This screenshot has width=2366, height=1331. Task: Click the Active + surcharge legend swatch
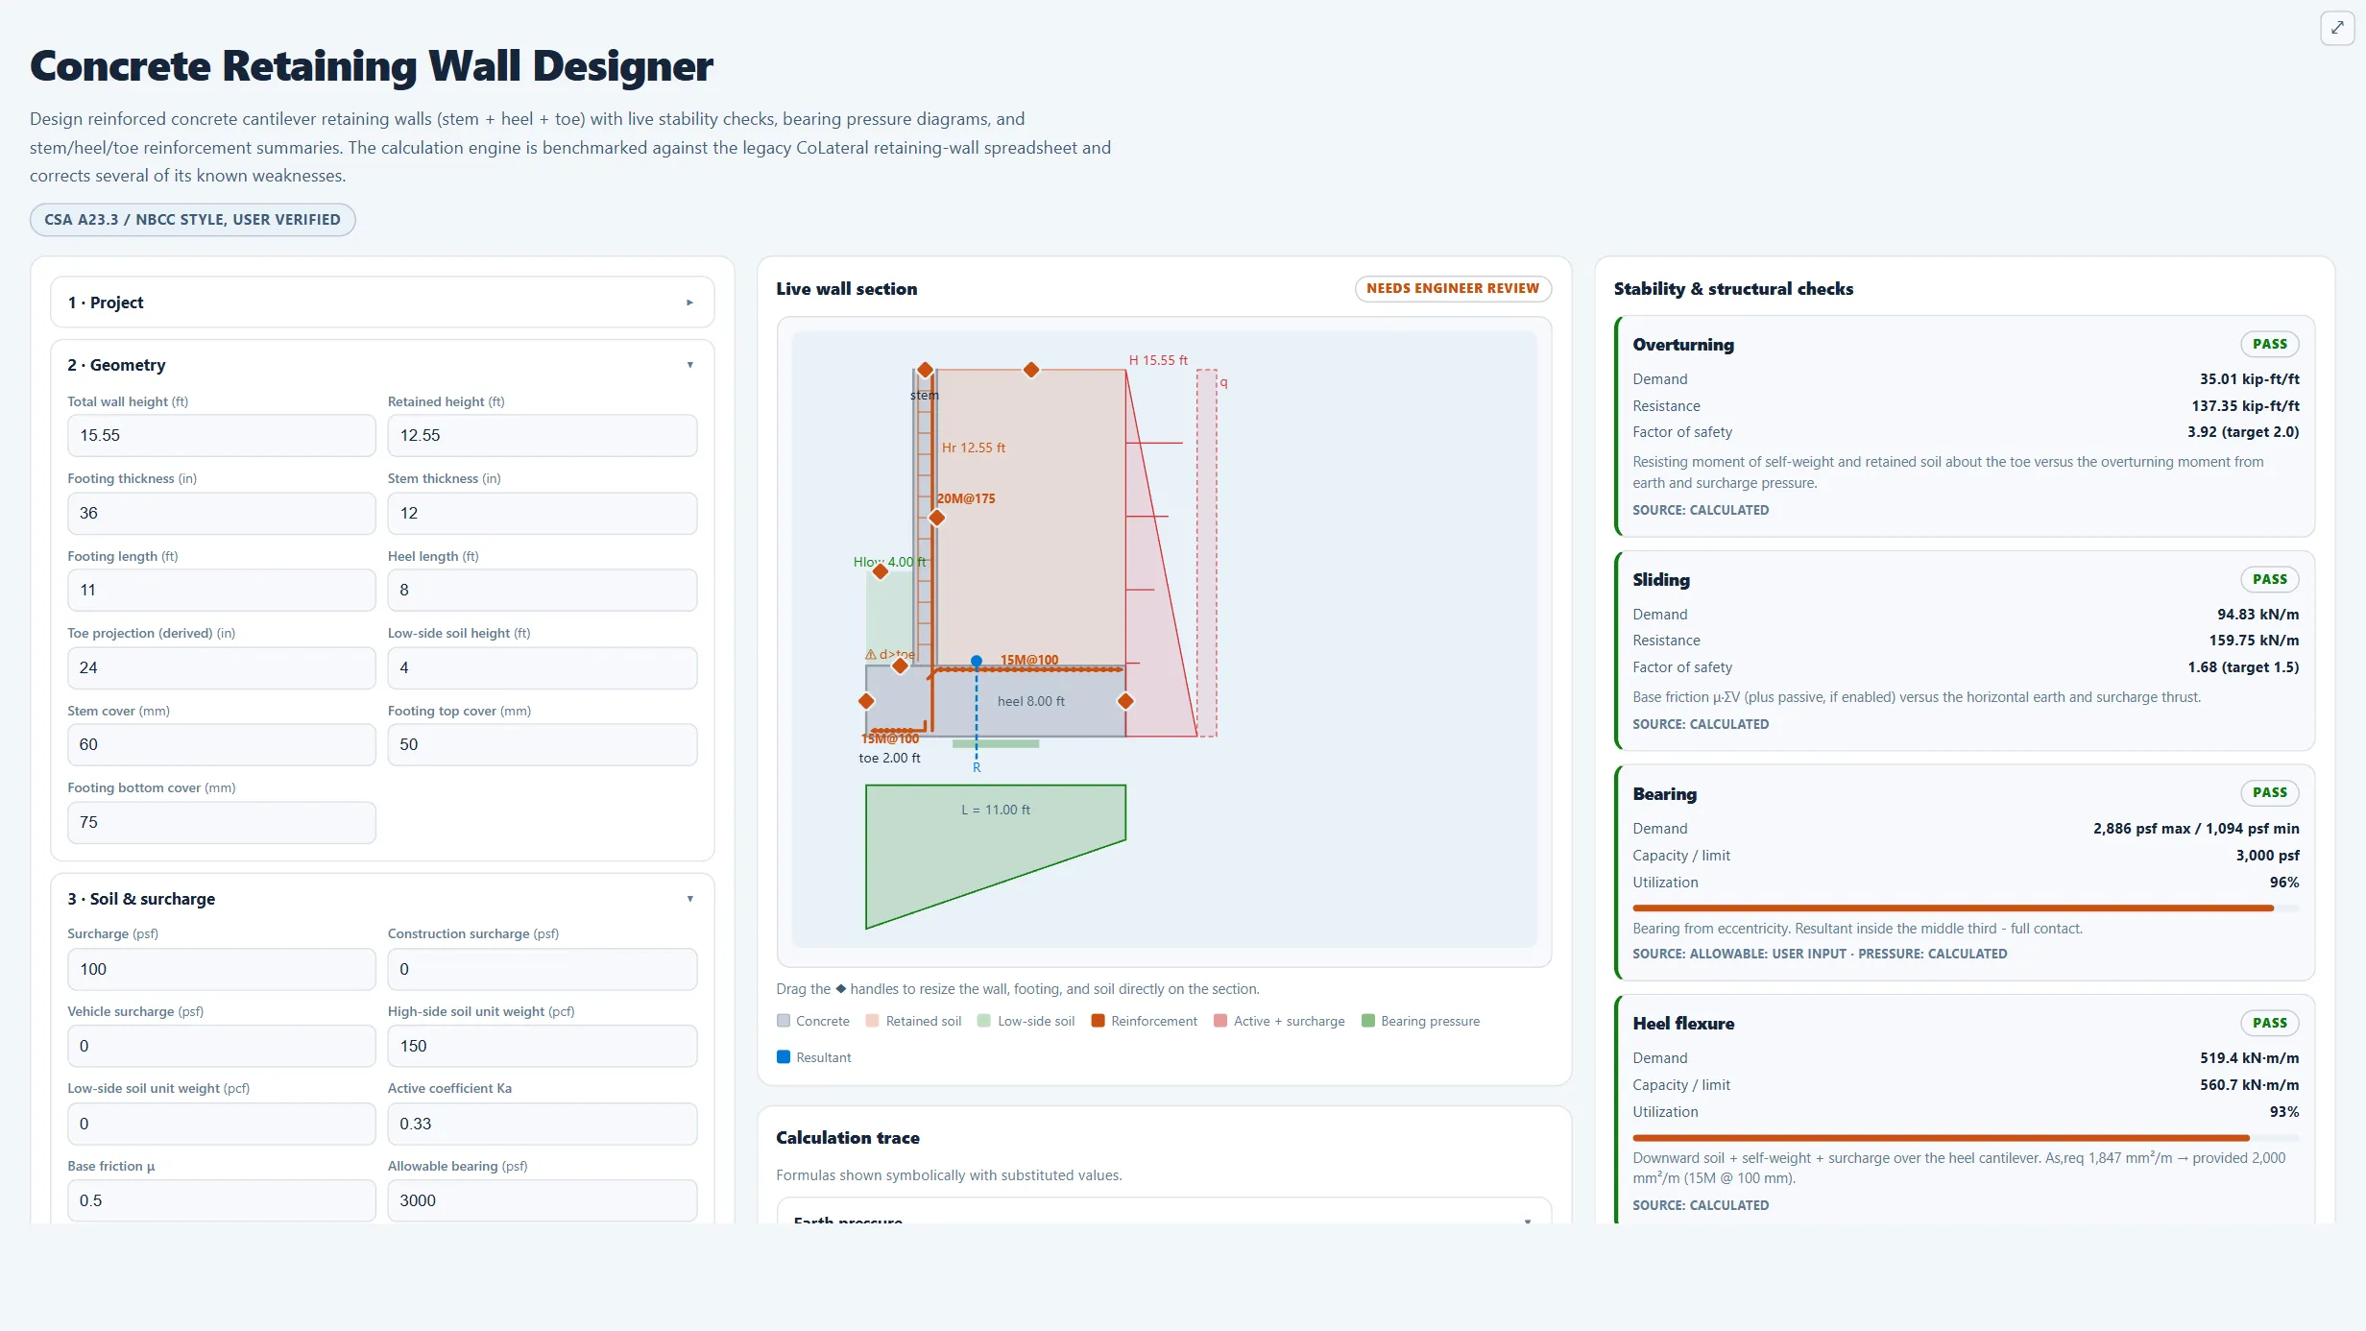(x=1220, y=1021)
